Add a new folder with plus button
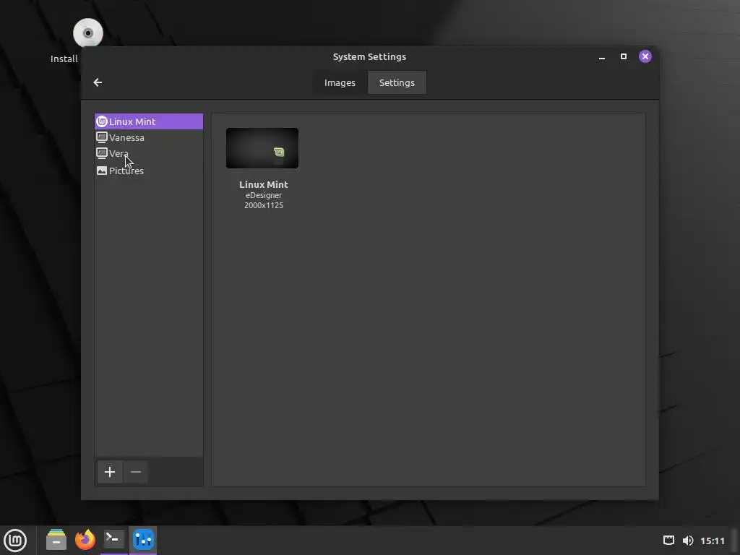Screen dimensions: 740x555 coord(110,472)
